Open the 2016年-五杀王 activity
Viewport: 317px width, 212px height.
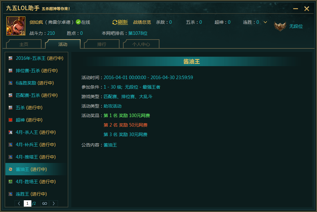(x=36, y=58)
